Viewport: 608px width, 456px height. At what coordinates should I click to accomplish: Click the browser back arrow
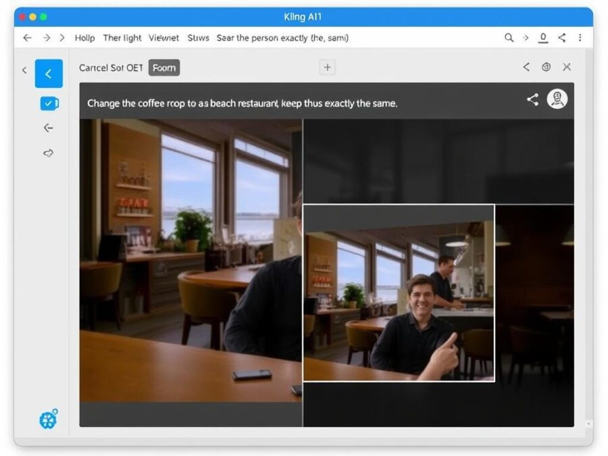27,39
